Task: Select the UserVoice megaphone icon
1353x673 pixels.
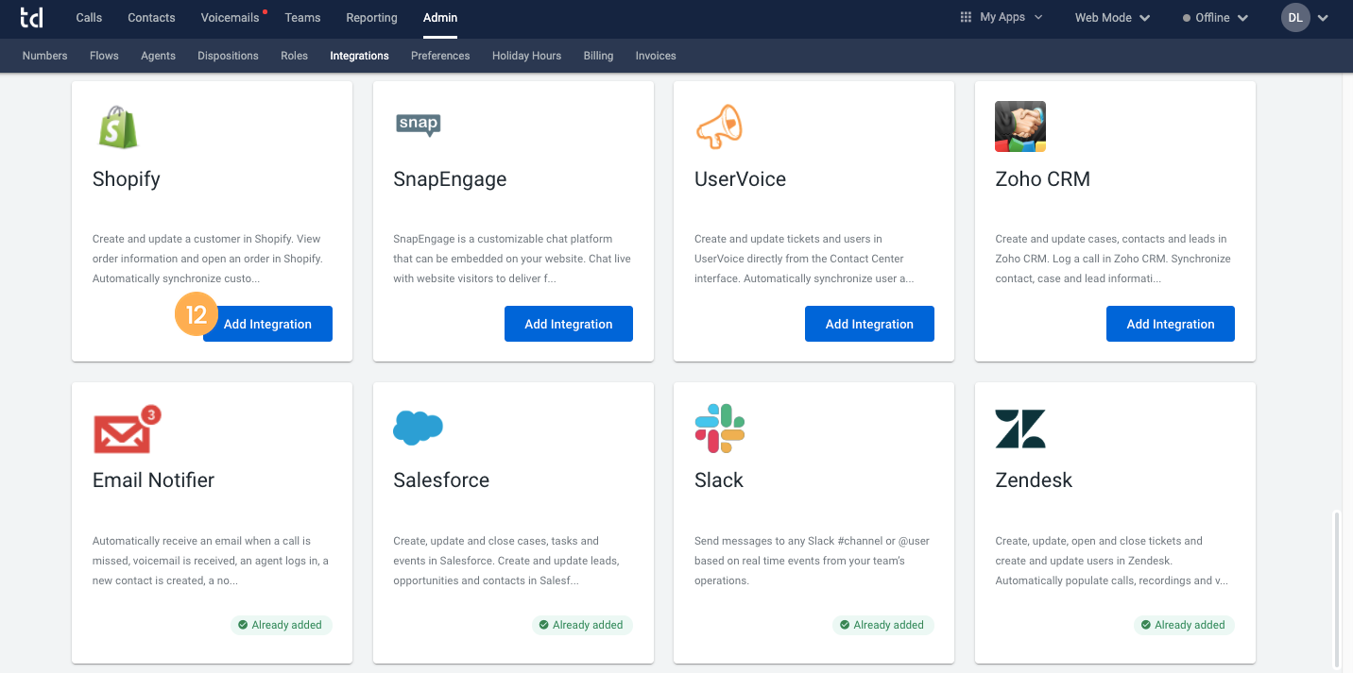Action: click(x=721, y=126)
